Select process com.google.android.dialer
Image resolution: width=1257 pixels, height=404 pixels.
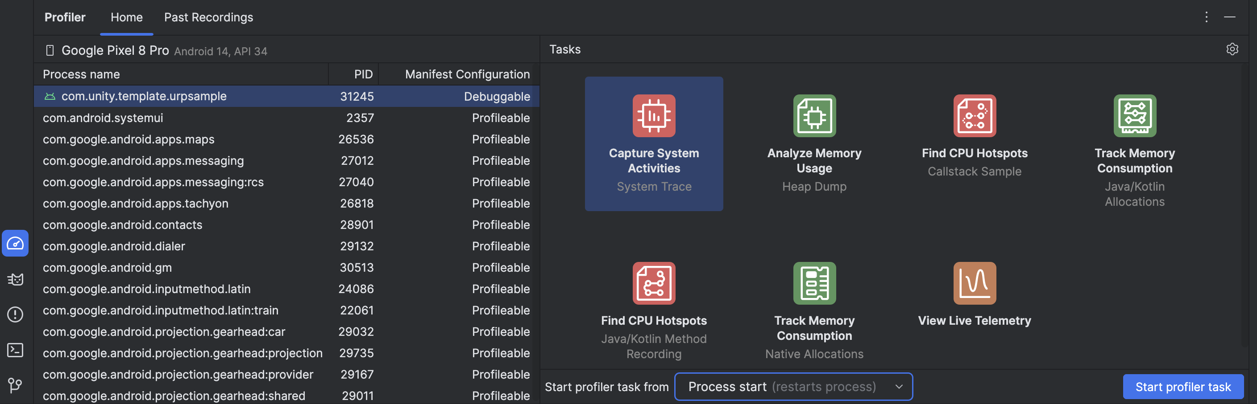point(286,246)
